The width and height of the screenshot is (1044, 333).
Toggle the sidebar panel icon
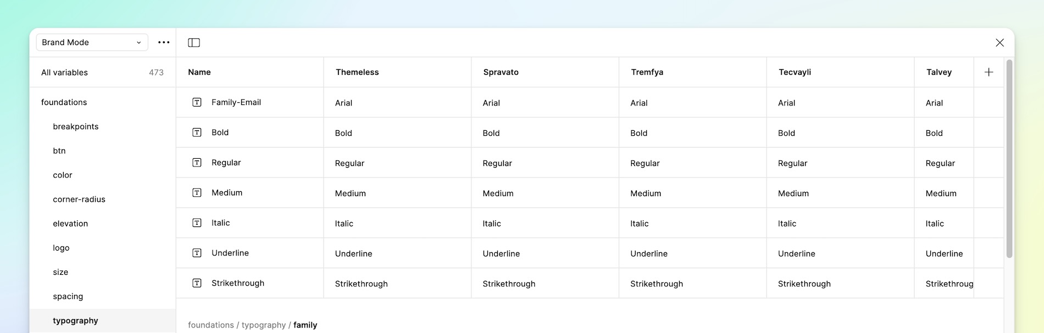click(194, 43)
